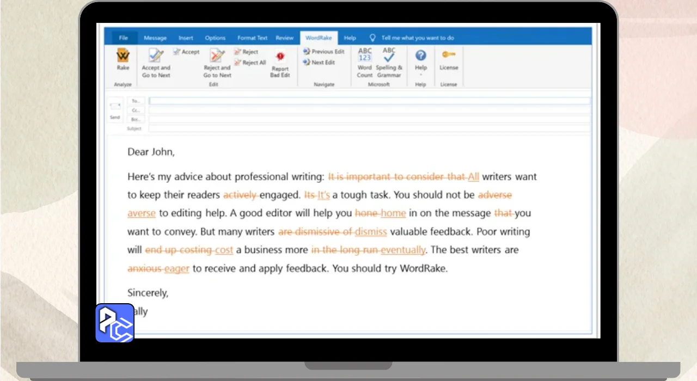Click Tell me what you want to do
697x381 pixels.
(x=418, y=38)
